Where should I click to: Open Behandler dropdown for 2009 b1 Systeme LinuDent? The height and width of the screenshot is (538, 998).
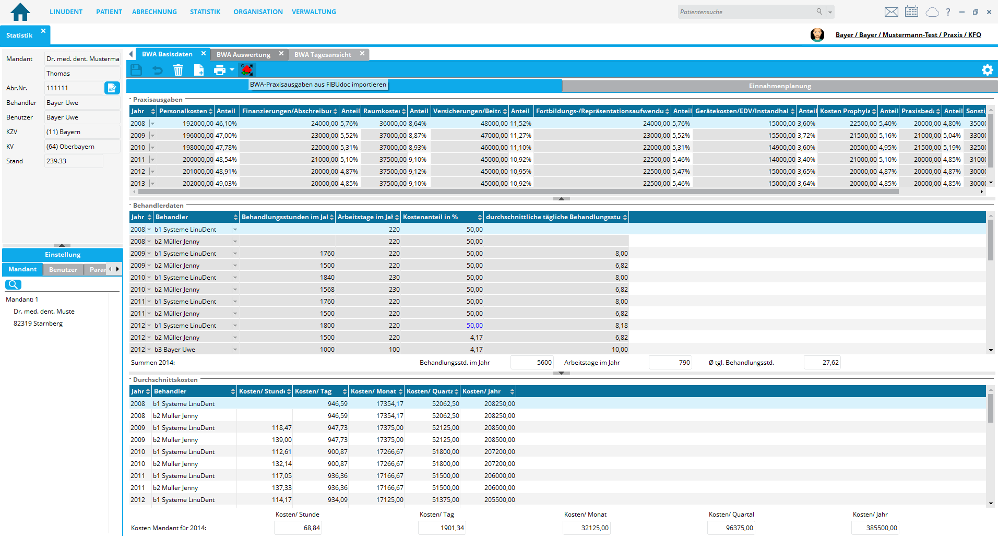pyautogui.click(x=235, y=254)
